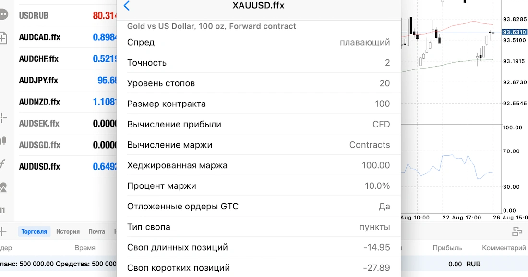Tap the multi-chart layout icon bottom right
The height and width of the screenshot is (277, 528).
pos(518,231)
